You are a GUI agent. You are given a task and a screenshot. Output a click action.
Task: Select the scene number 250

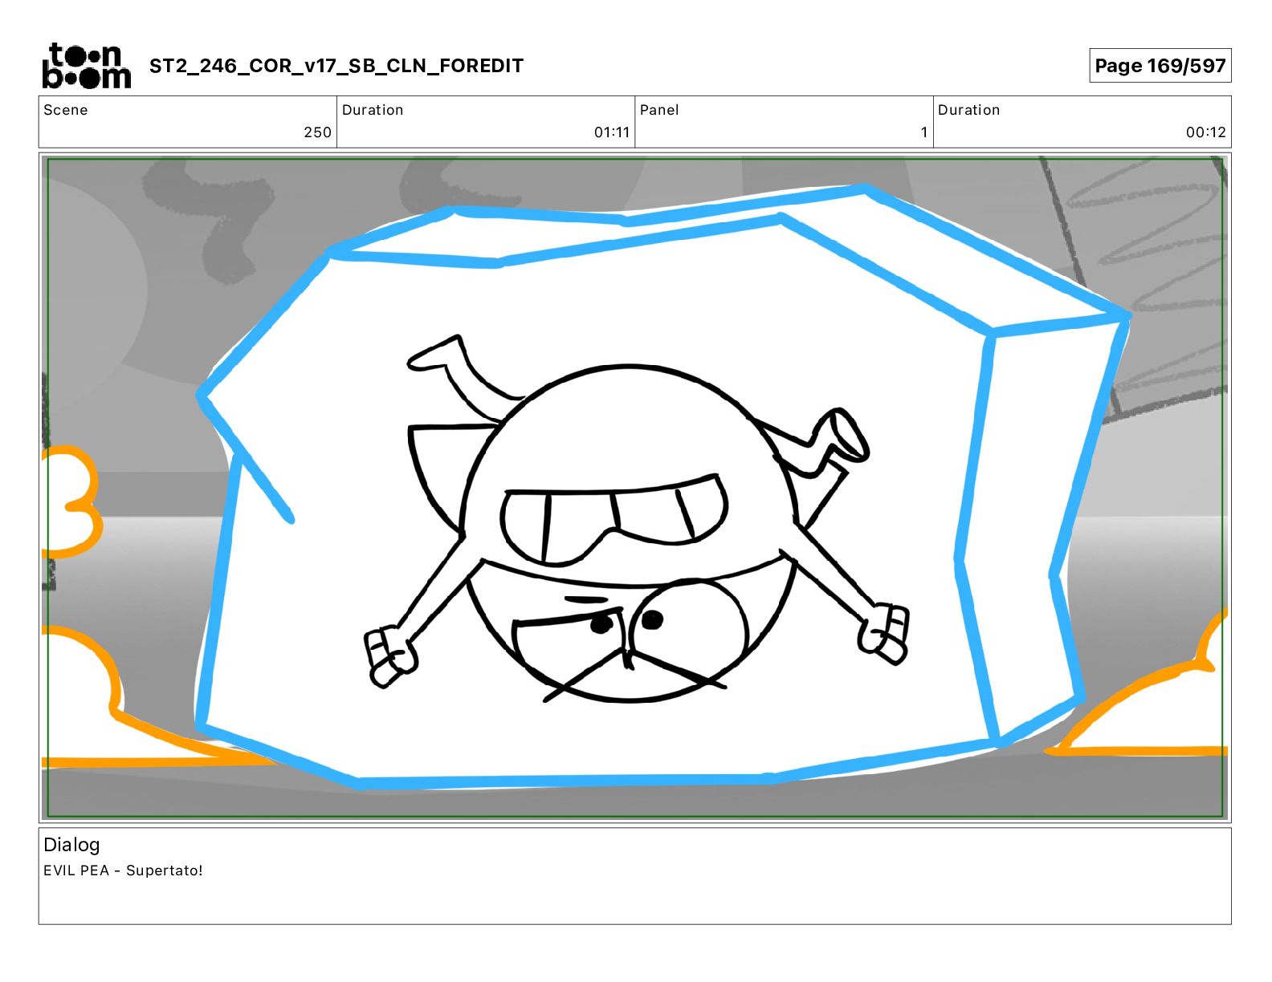pos(317,132)
